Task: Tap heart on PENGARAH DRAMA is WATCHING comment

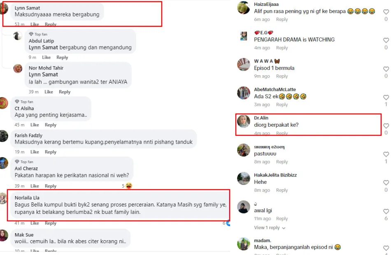Action: click(386, 40)
